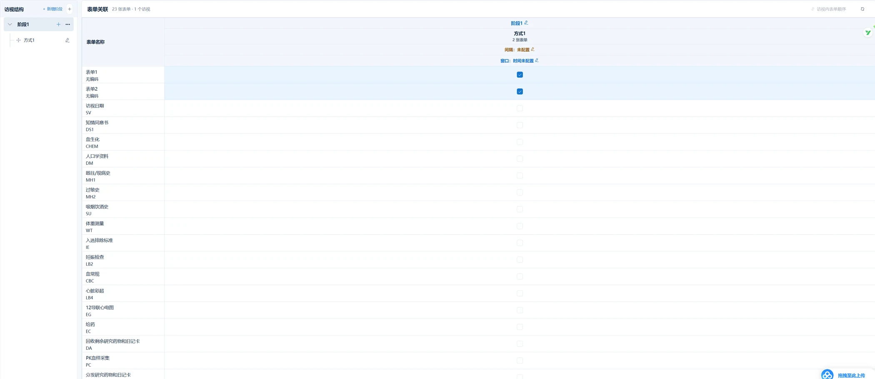Click the blue cloud upload icon
The image size is (875, 379).
pyautogui.click(x=827, y=374)
